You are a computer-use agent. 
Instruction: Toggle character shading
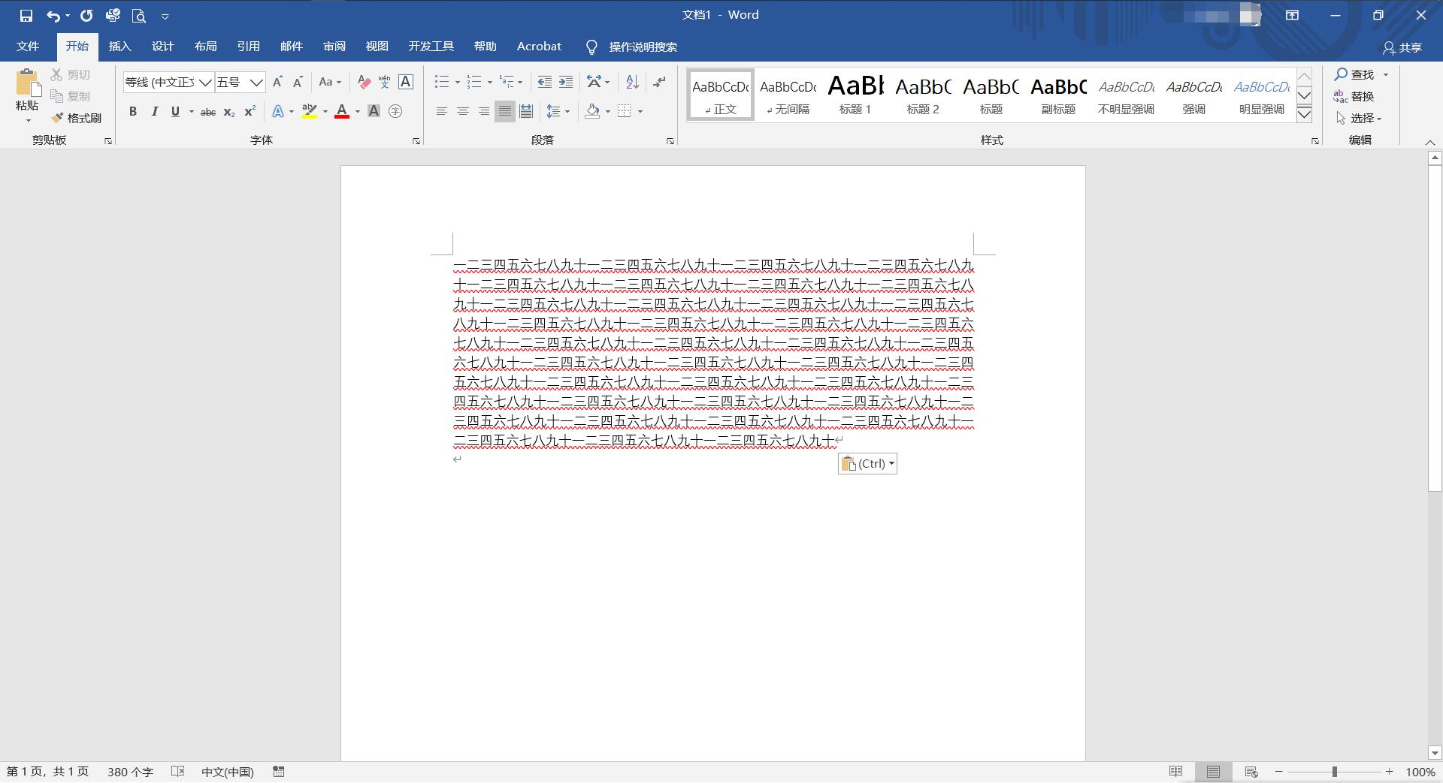tap(374, 112)
